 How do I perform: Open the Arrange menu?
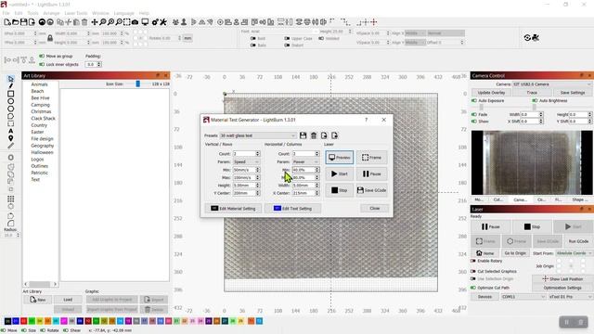[51, 13]
